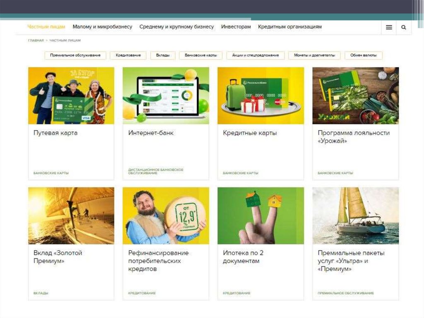Click БАНКОВСКИЕ КАРТЫ tag under Путевая карта
The width and height of the screenshot is (424, 318).
[x=51, y=173]
